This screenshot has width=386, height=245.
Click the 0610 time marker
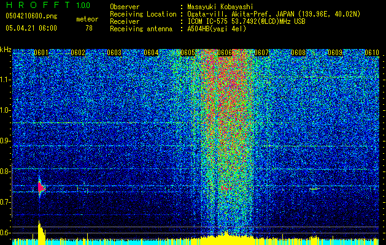(x=372, y=53)
